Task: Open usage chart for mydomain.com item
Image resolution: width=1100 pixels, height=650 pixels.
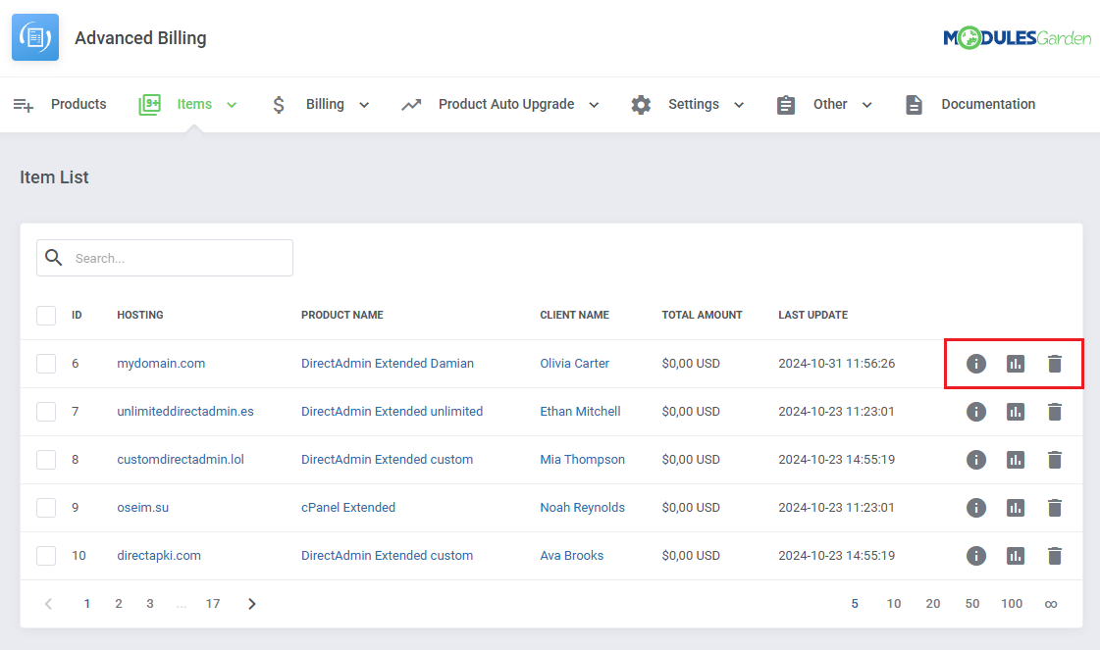Action: [1015, 363]
